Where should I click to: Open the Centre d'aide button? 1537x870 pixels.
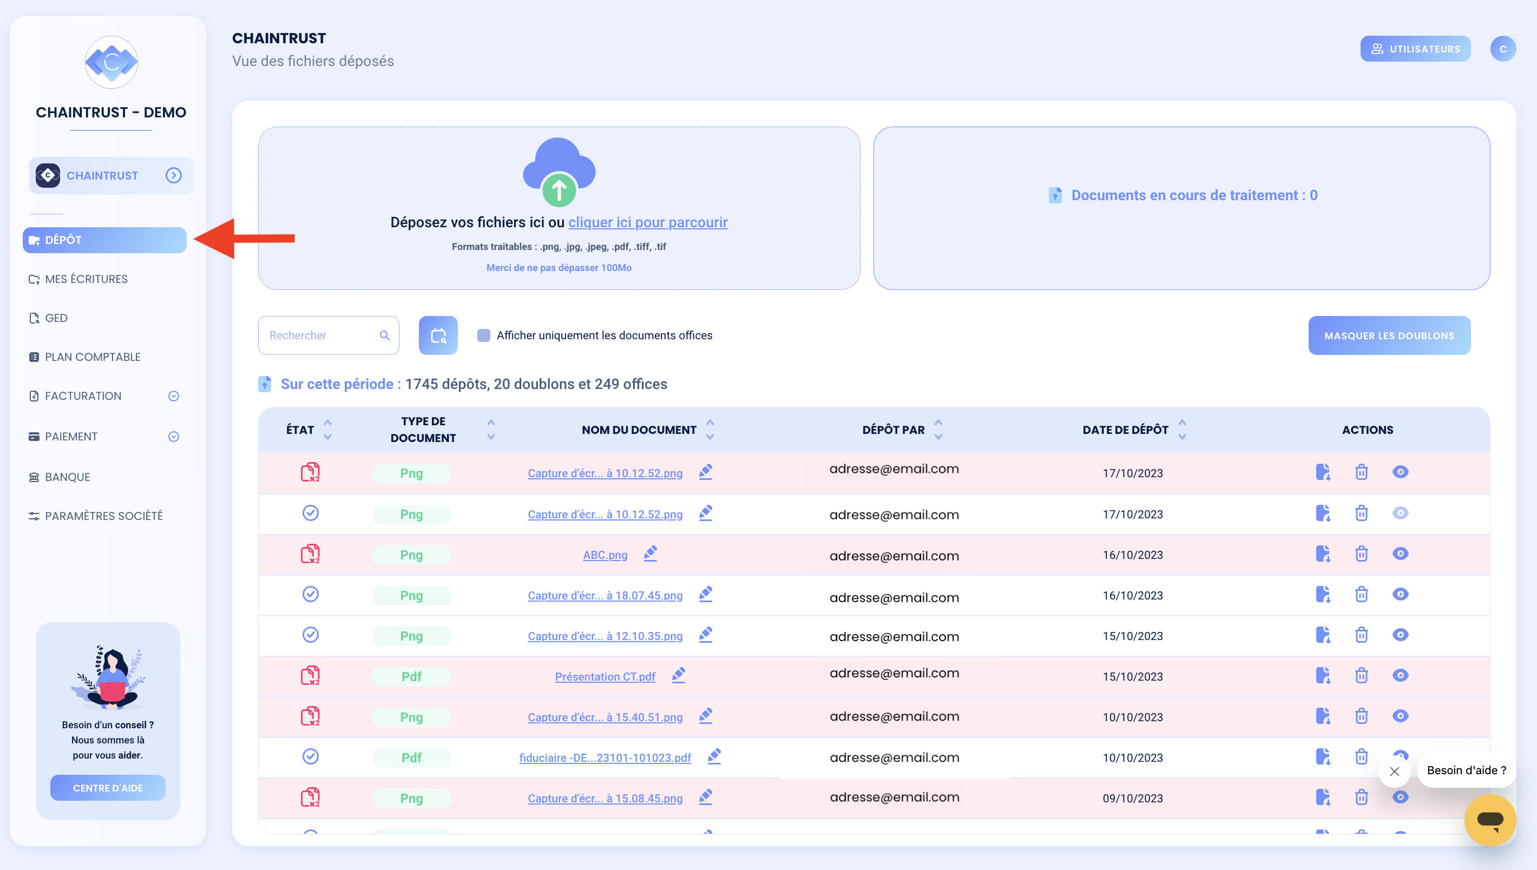tap(108, 788)
